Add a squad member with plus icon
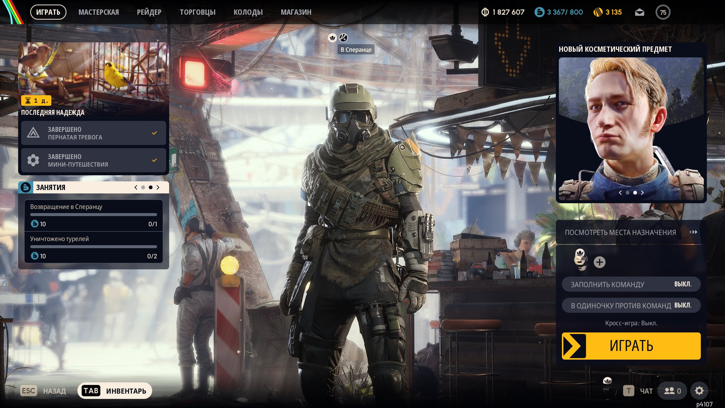 (x=600, y=262)
